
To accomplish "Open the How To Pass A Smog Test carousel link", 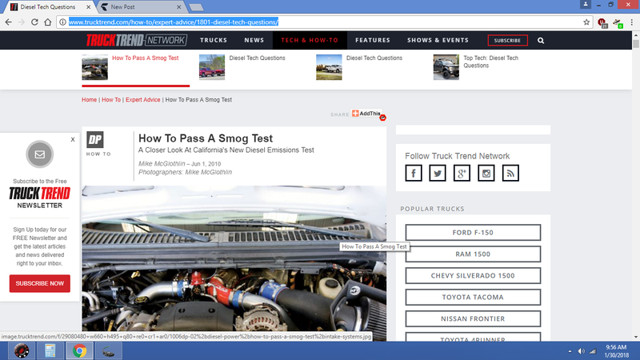I will (x=146, y=58).
